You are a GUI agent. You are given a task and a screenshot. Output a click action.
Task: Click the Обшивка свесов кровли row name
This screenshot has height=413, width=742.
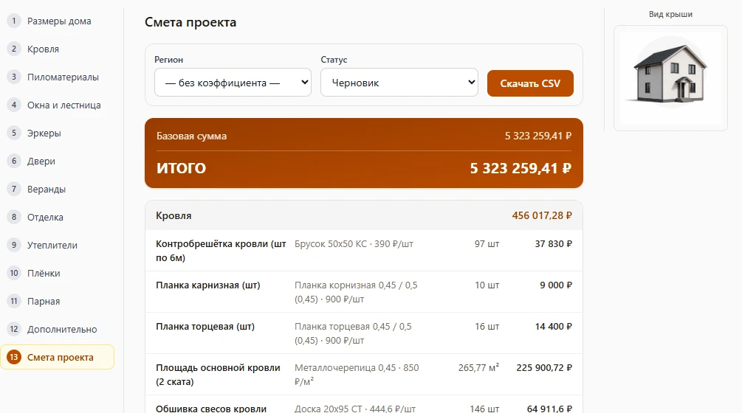click(211, 409)
